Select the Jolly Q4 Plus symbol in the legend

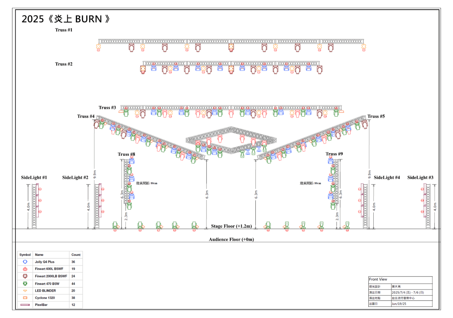tap(25, 261)
